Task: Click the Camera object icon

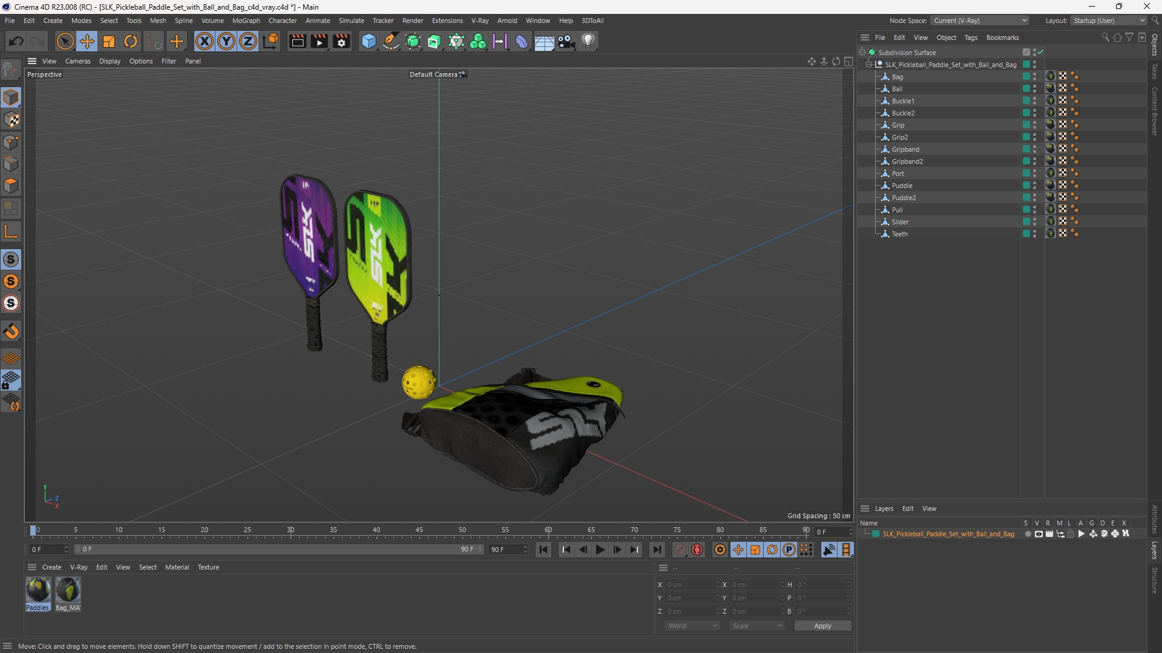Action: (566, 41)
